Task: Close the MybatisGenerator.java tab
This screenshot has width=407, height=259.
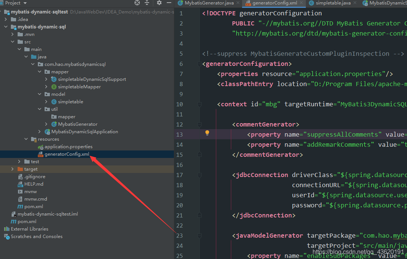Action: pos(238,3)
